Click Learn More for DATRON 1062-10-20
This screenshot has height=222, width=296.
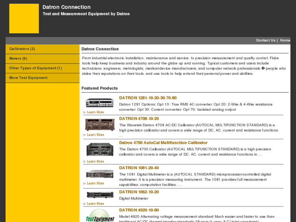[x=95, y=204]
